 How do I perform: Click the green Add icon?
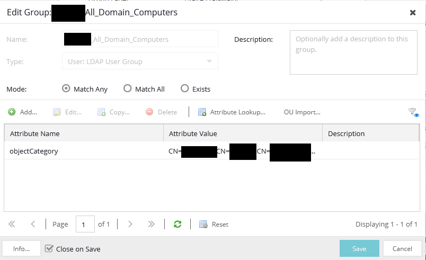pos(12,112)
